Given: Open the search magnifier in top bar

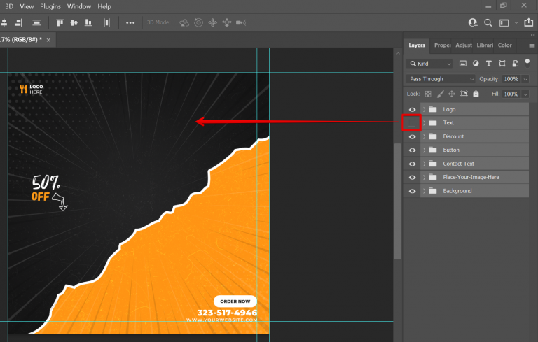Looking at the screenshot, I should click(488, 22).
